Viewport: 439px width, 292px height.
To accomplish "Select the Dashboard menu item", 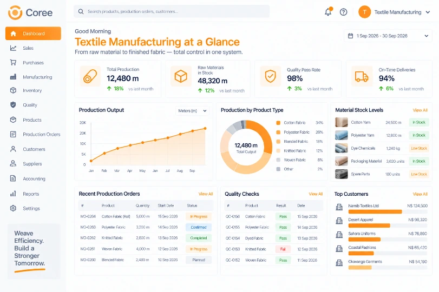I will (33, 34).
